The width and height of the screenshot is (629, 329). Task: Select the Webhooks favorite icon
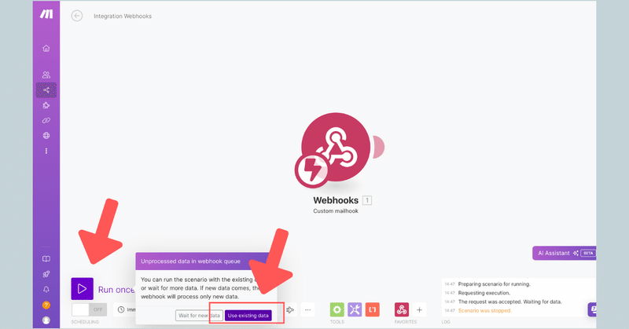(402, 309)
